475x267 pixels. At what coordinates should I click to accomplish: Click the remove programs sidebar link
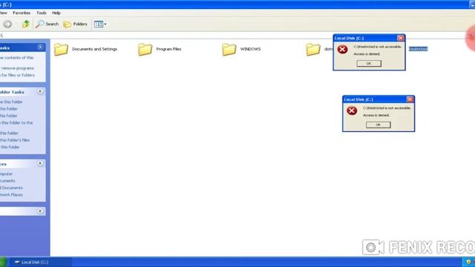coord(17,68)
